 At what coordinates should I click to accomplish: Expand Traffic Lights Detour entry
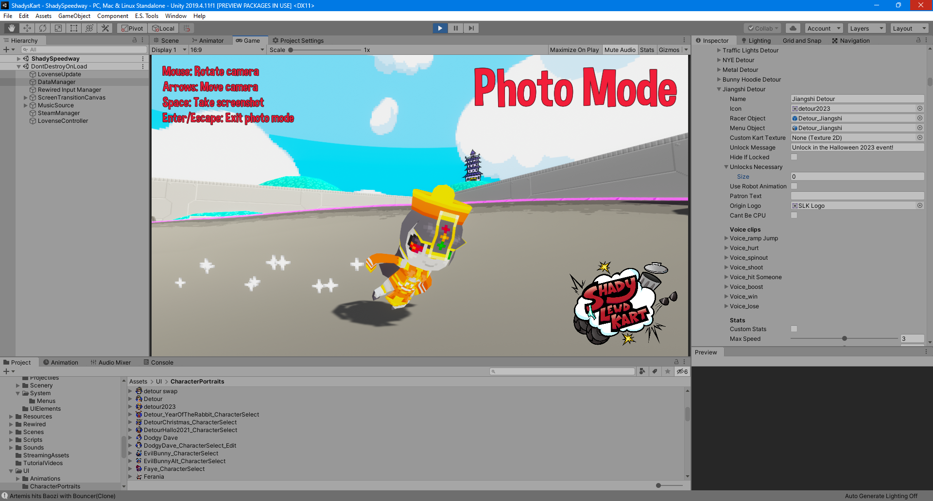tap(719, 50)
